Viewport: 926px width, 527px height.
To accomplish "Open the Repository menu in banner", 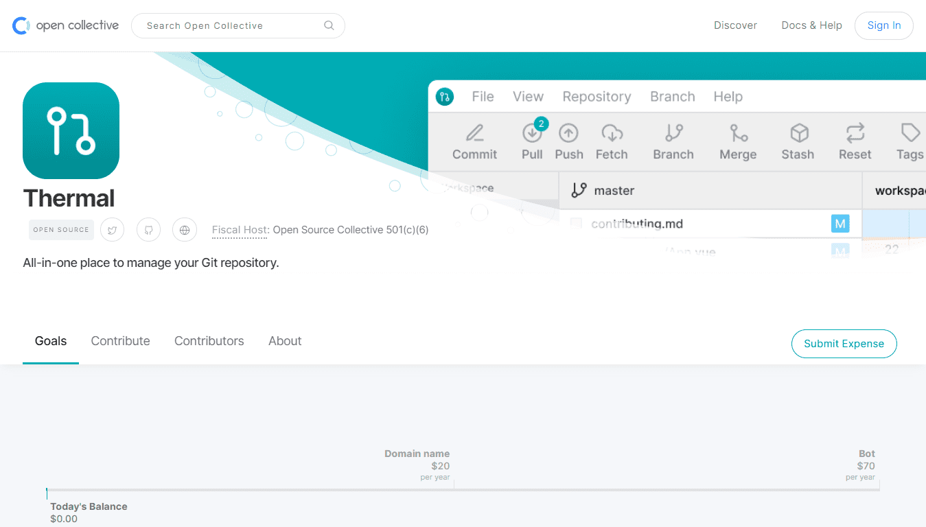I will click(x=597, y=97).
